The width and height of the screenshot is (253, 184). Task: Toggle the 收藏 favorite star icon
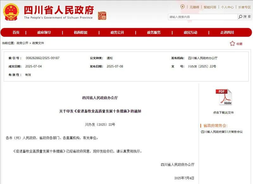232,43
